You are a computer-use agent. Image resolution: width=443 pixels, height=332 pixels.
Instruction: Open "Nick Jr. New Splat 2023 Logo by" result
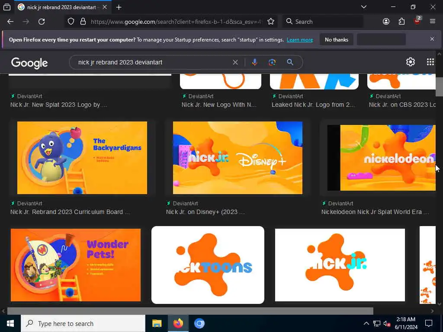pyautogui.click(x=59, y=105)
